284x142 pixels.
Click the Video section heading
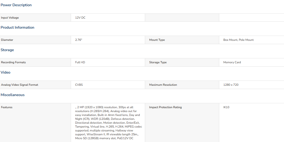click(x=5, y=72)
